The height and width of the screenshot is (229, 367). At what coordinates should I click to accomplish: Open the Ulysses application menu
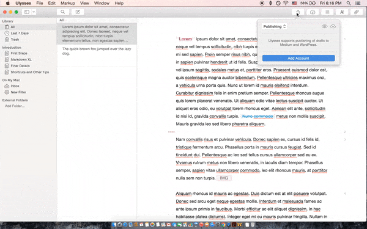point(23,3)
